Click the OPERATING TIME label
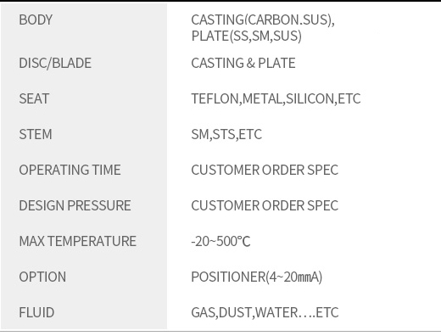The height and width of the screenshot is (336, 441). 70,170
